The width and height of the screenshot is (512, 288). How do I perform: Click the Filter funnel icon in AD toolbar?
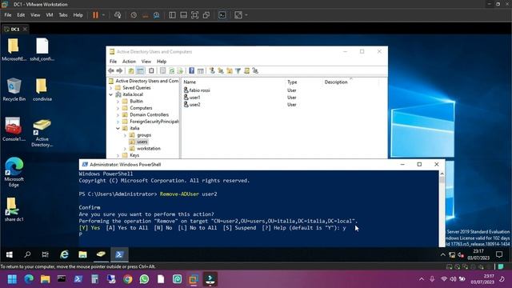[x=238, y=70]
